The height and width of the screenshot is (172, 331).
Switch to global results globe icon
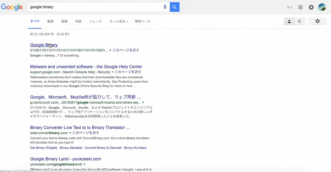point(300,21)
